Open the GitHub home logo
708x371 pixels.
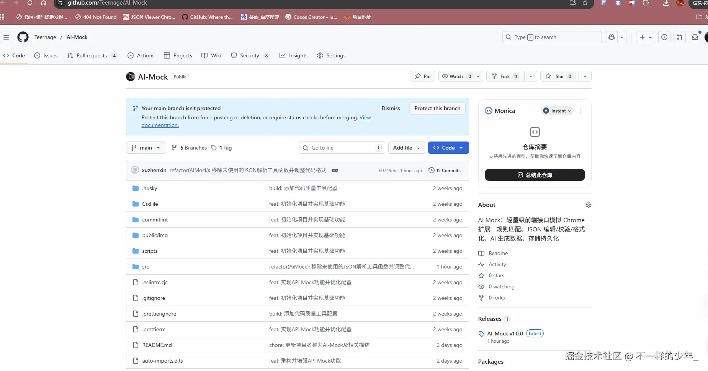click(23, 37)
